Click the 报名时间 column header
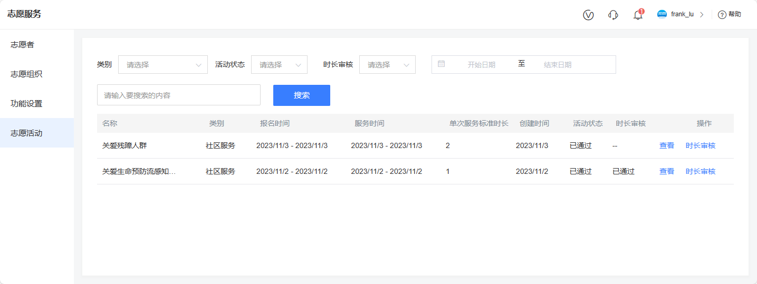 (275, 123)
